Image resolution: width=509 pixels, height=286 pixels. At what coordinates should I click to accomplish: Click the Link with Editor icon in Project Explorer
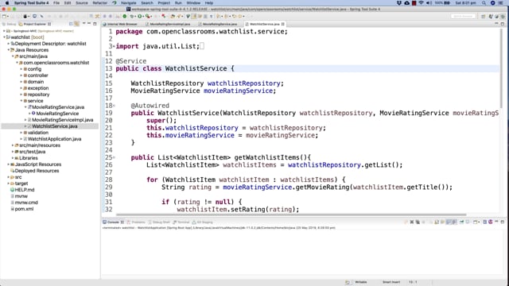pos(77,24)
